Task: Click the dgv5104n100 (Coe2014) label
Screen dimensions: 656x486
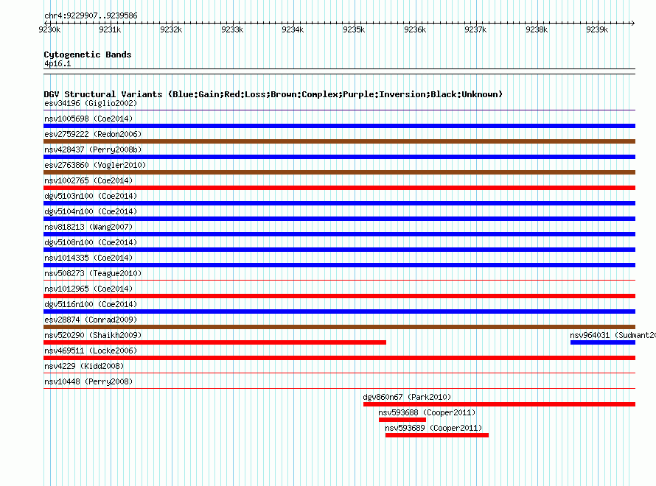Action: (x=91, y=211)
